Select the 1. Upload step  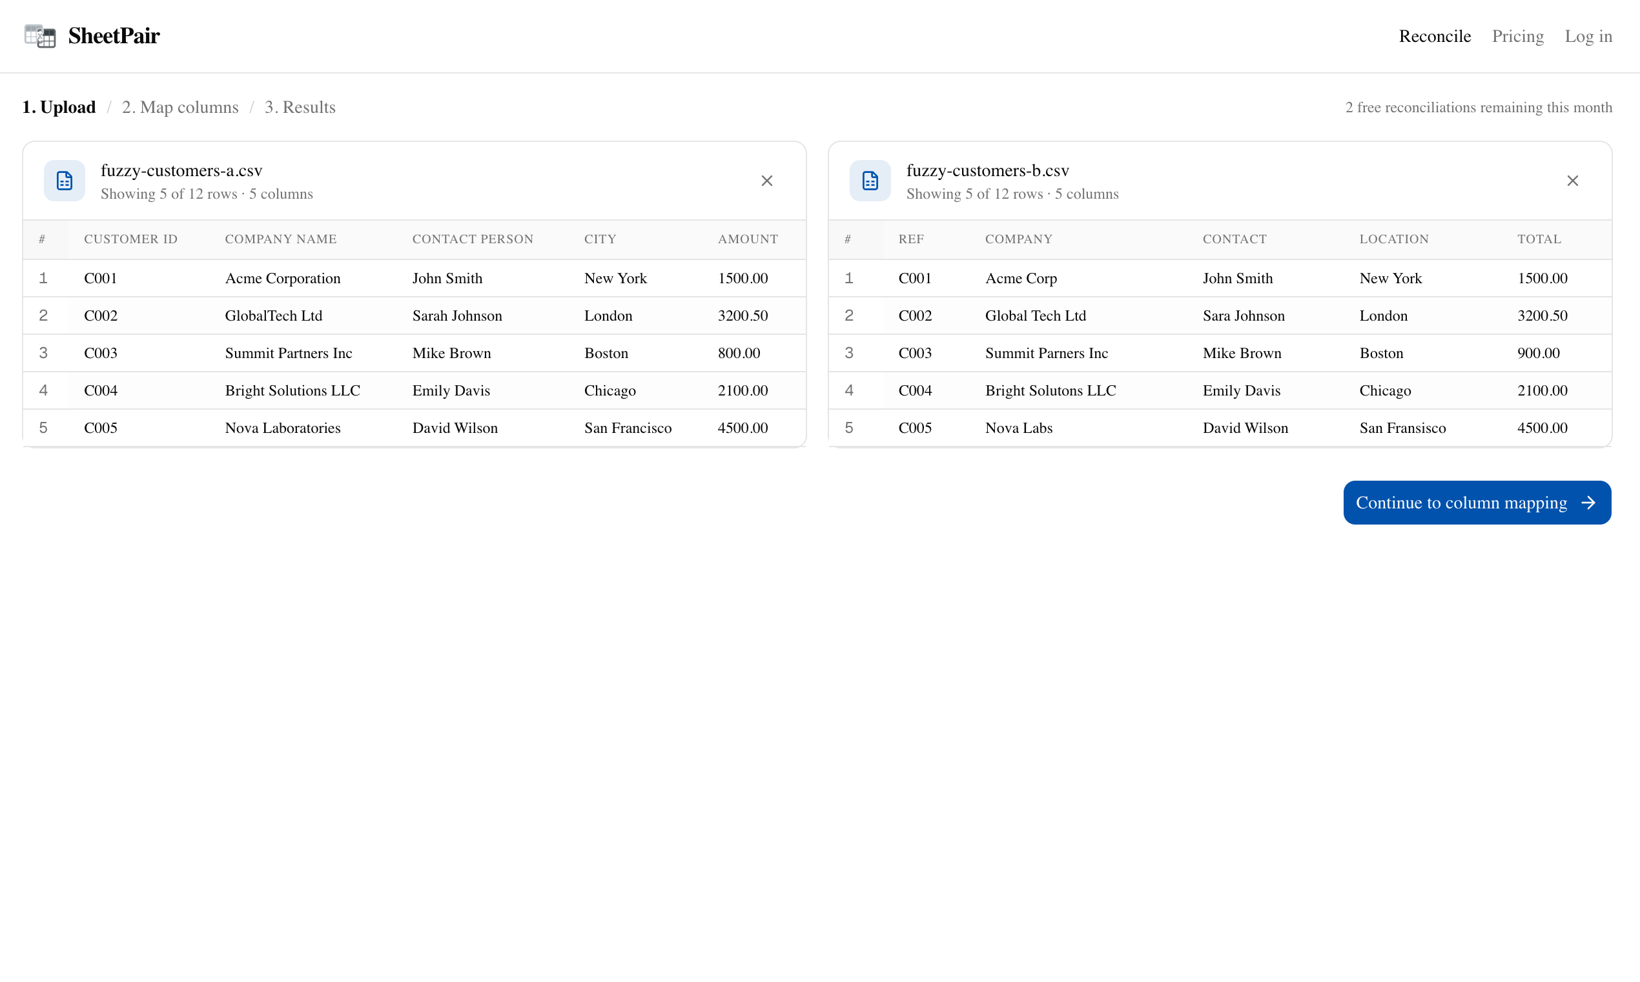click(58, 107)
